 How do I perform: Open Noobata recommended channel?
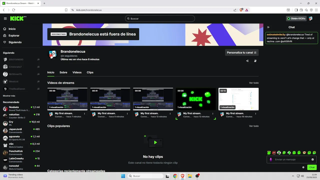pos(21,108)
